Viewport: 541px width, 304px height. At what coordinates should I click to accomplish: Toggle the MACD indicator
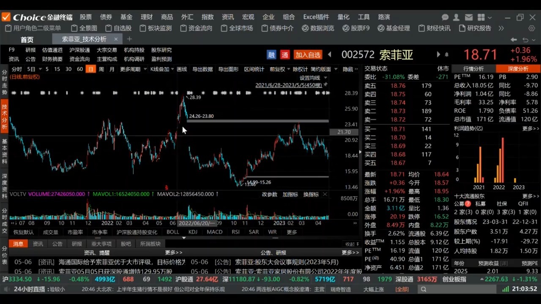[214, 232]
